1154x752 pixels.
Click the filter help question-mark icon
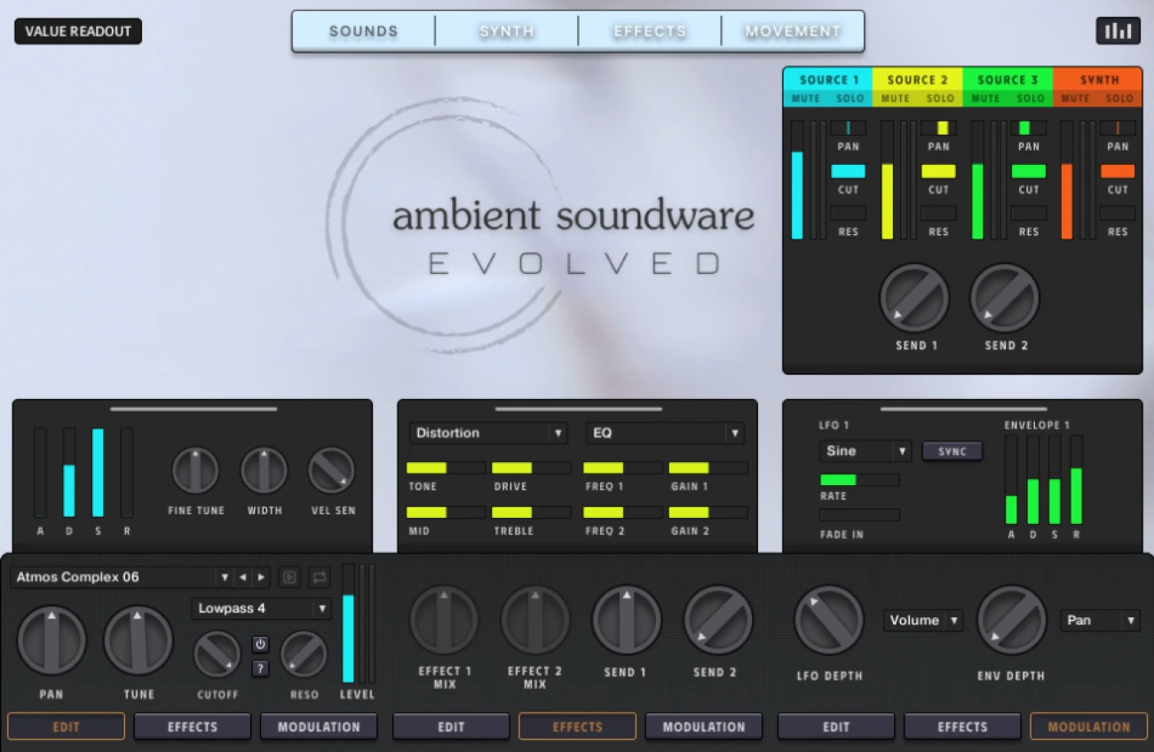(x=260, y=668)
